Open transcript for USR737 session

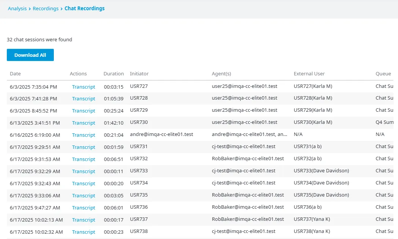pos(83,220)
